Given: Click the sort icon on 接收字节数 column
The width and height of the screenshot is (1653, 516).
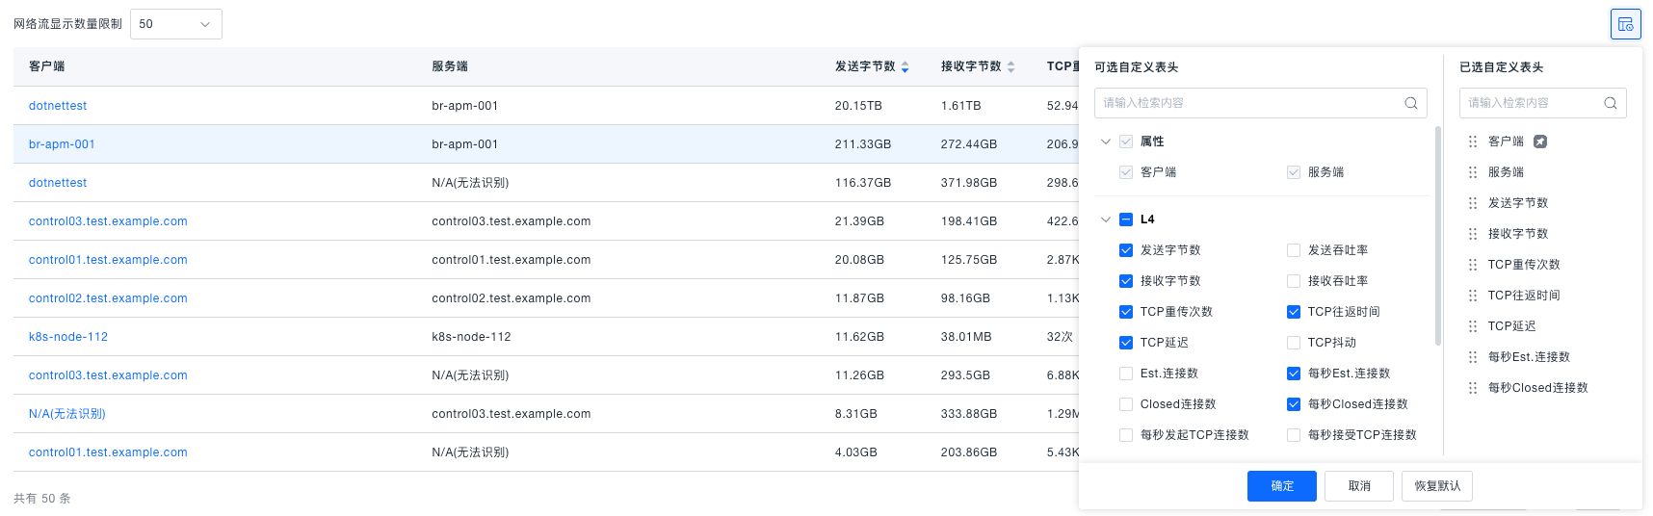Looking at the screenshot, I should point(1010,66).
